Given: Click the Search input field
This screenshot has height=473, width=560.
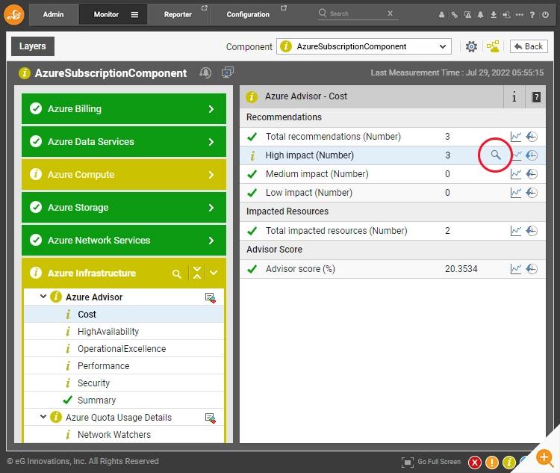Looking at the screenshot, I should 356,13.
